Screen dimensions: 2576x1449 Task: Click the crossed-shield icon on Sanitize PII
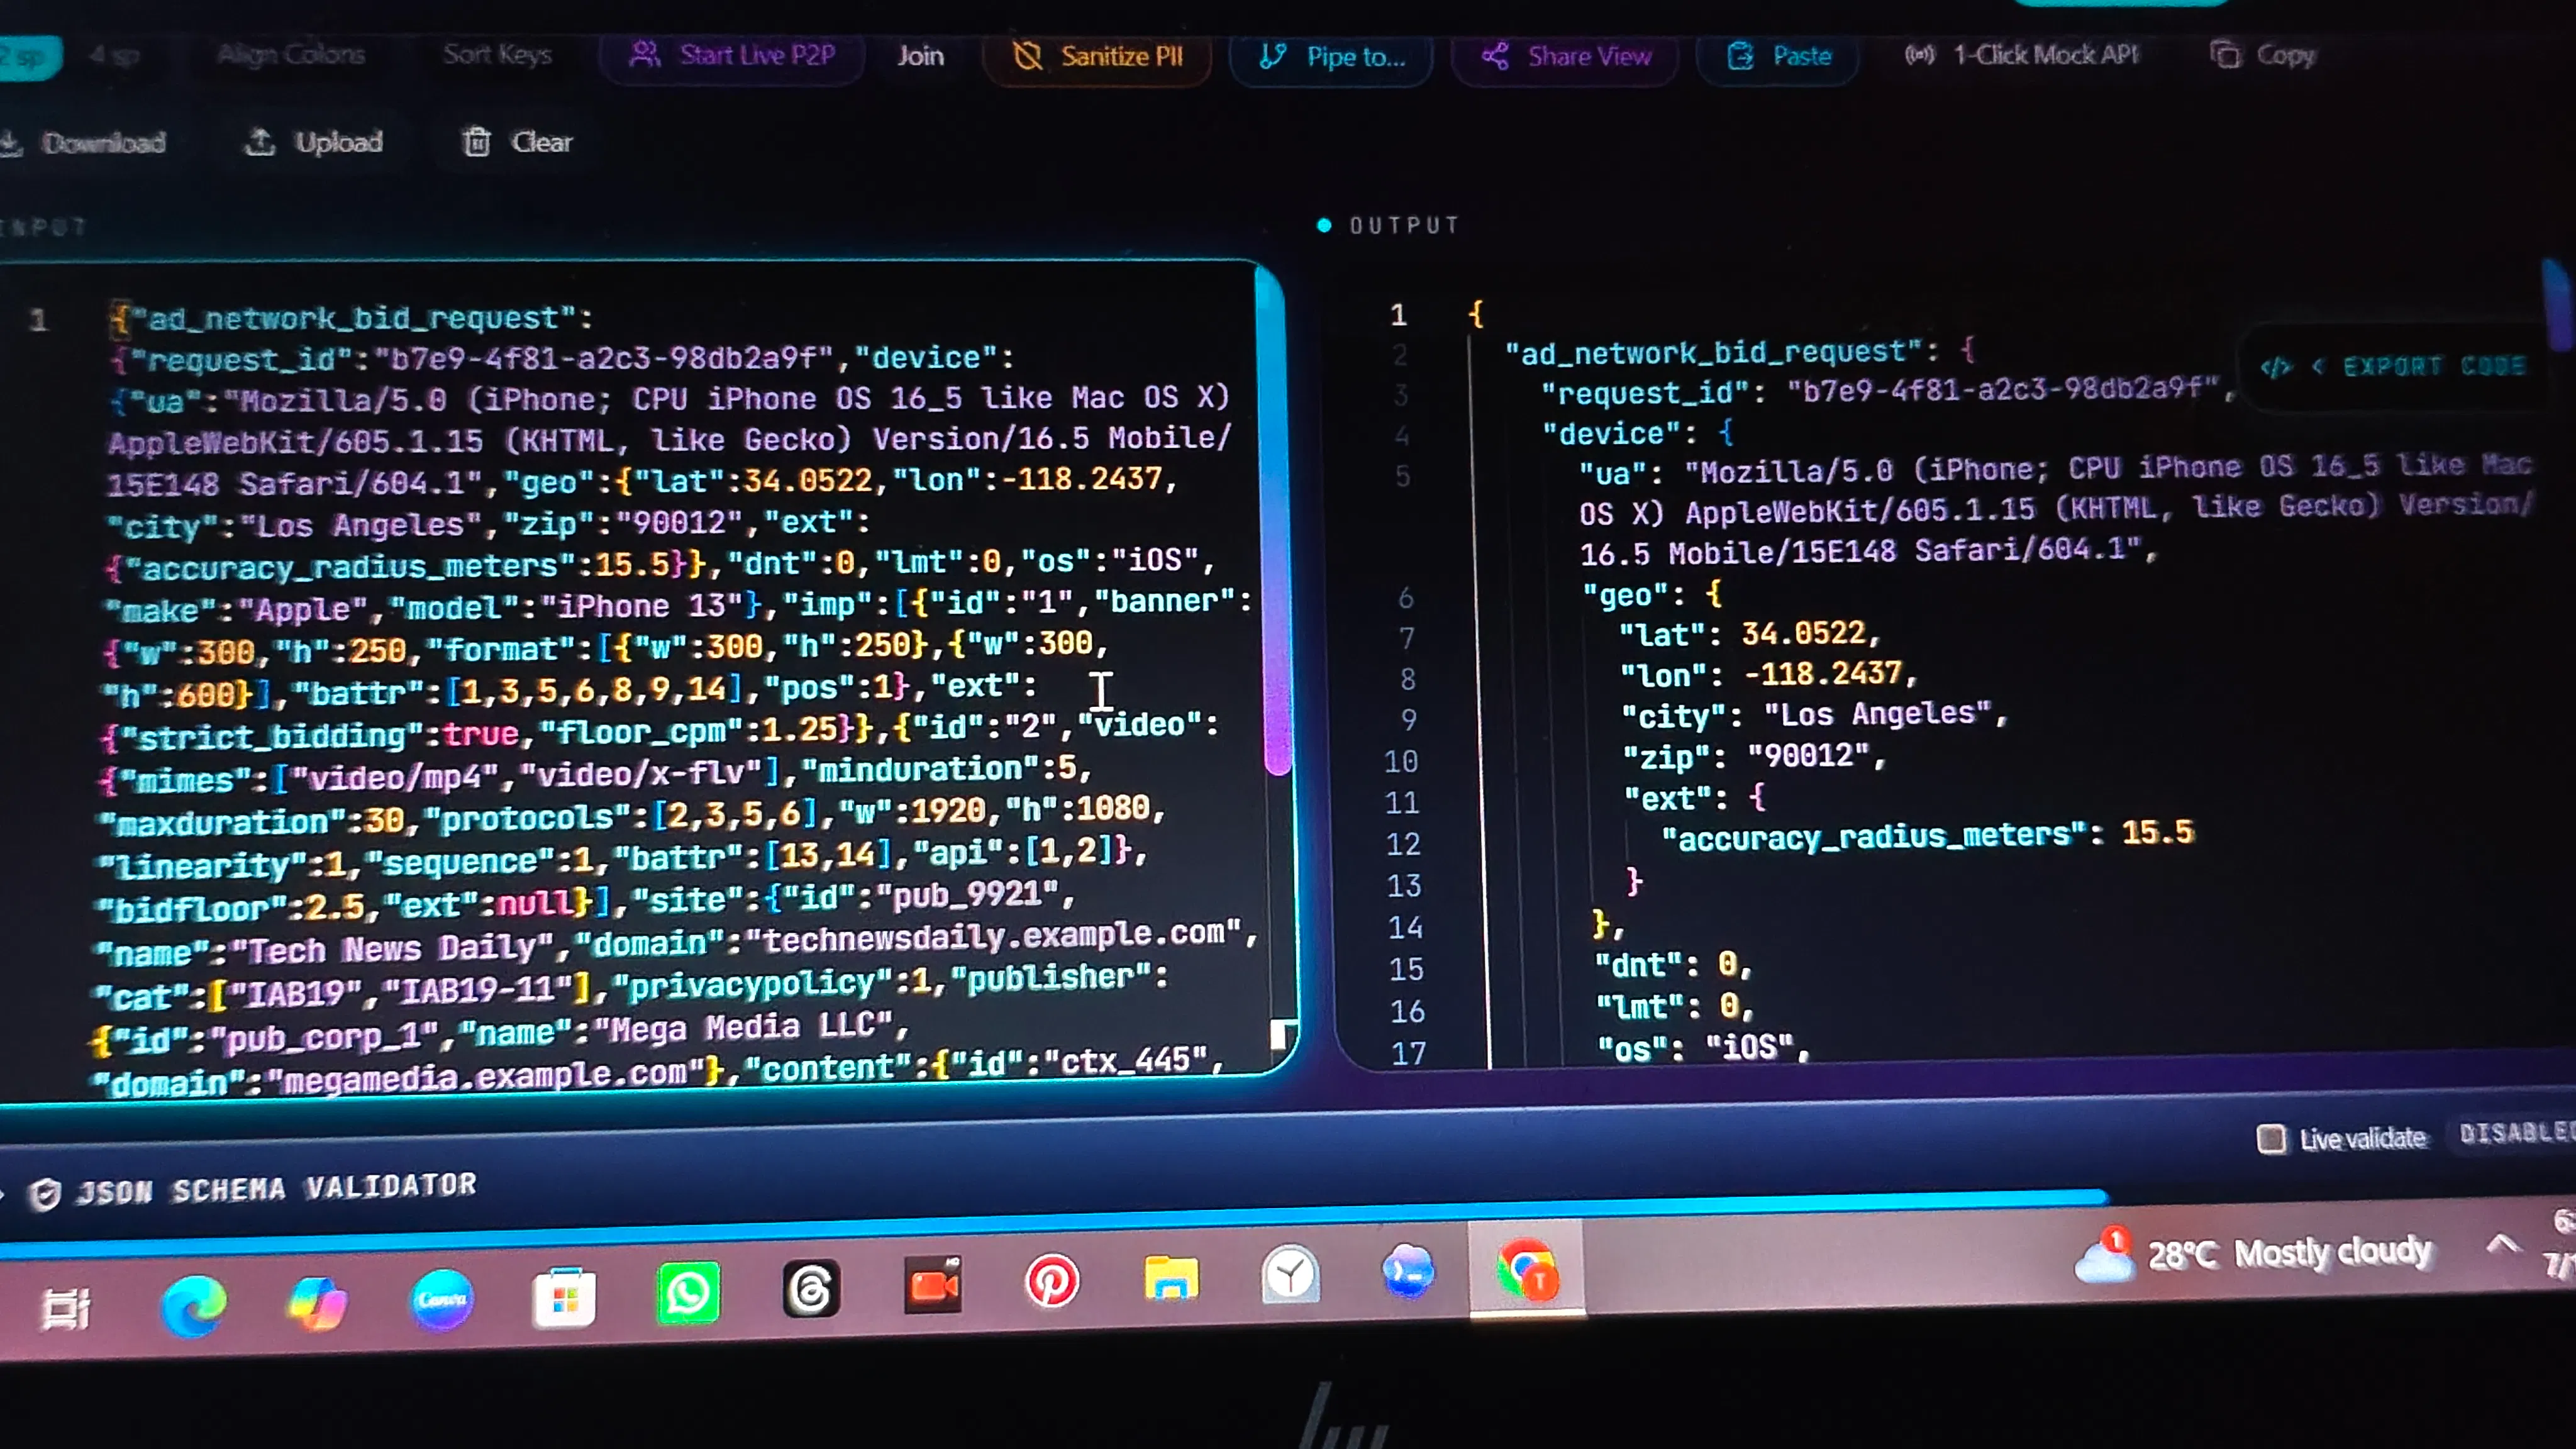pos(1027,57)
